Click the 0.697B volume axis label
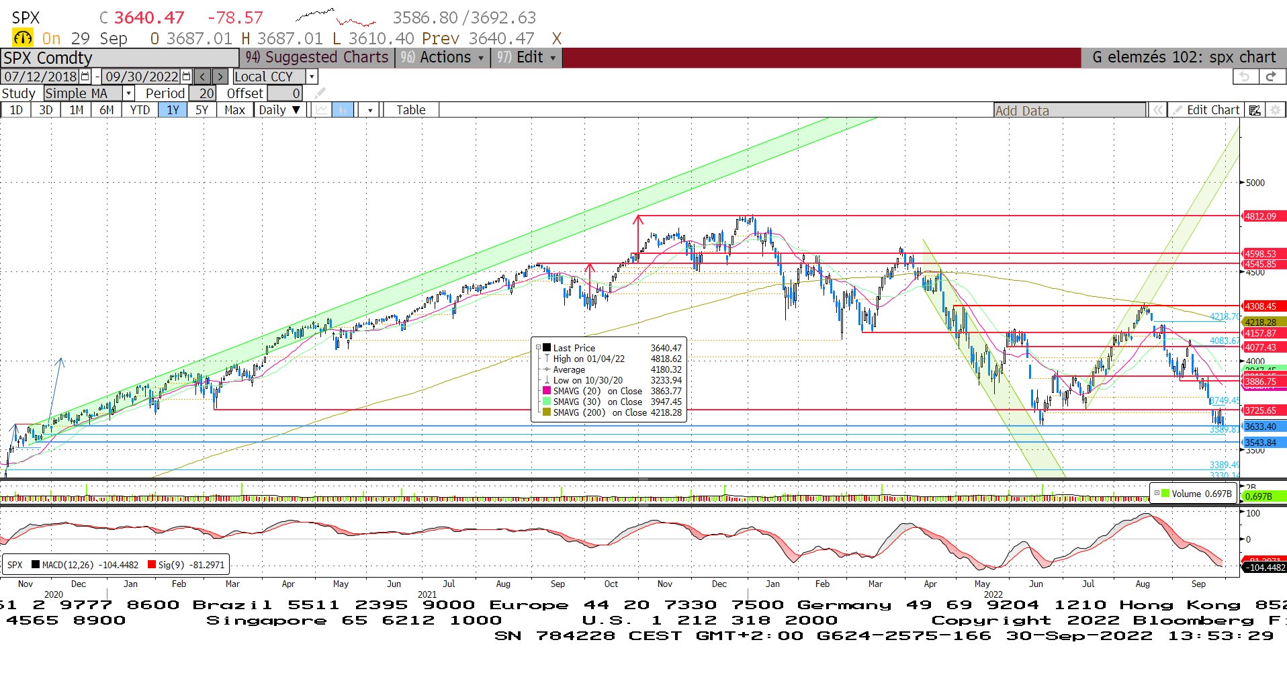The height and width of the screenshot is (673, 1287). [x=1264, y=496]
